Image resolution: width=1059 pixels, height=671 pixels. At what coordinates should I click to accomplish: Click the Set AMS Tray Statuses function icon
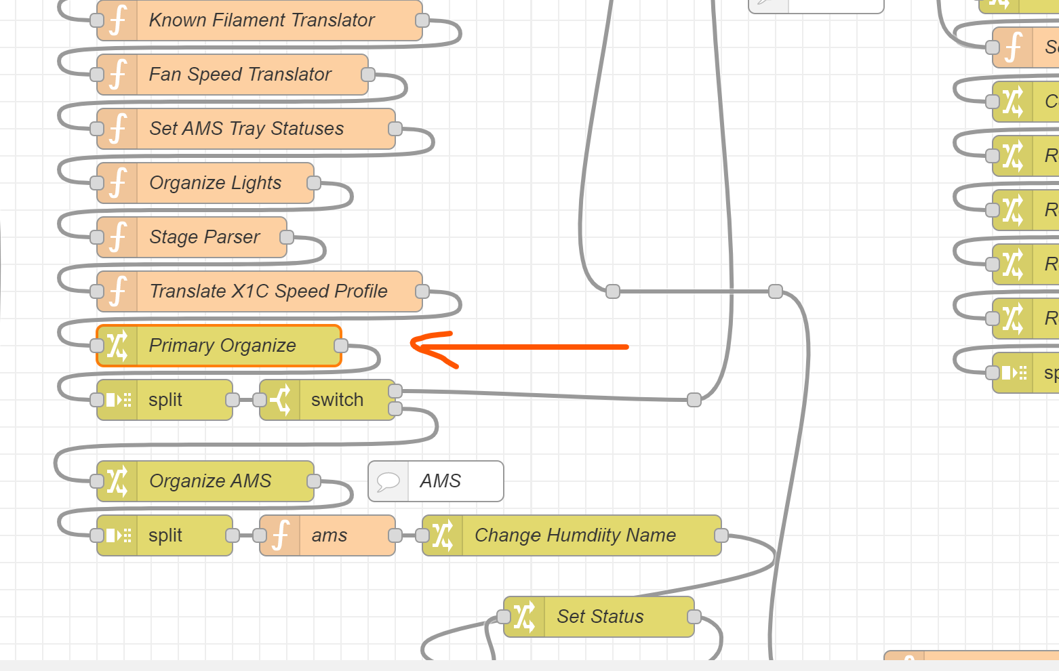(x=117, y=129)
